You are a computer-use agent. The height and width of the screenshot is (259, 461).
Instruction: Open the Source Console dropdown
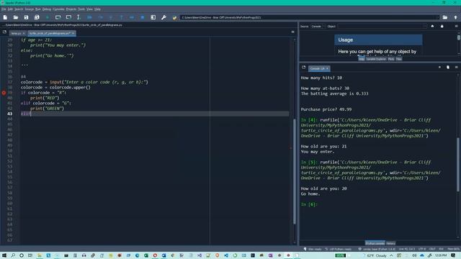[318, 27]
